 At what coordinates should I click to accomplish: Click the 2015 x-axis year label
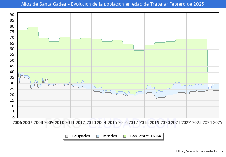click(x=112, y=122)
